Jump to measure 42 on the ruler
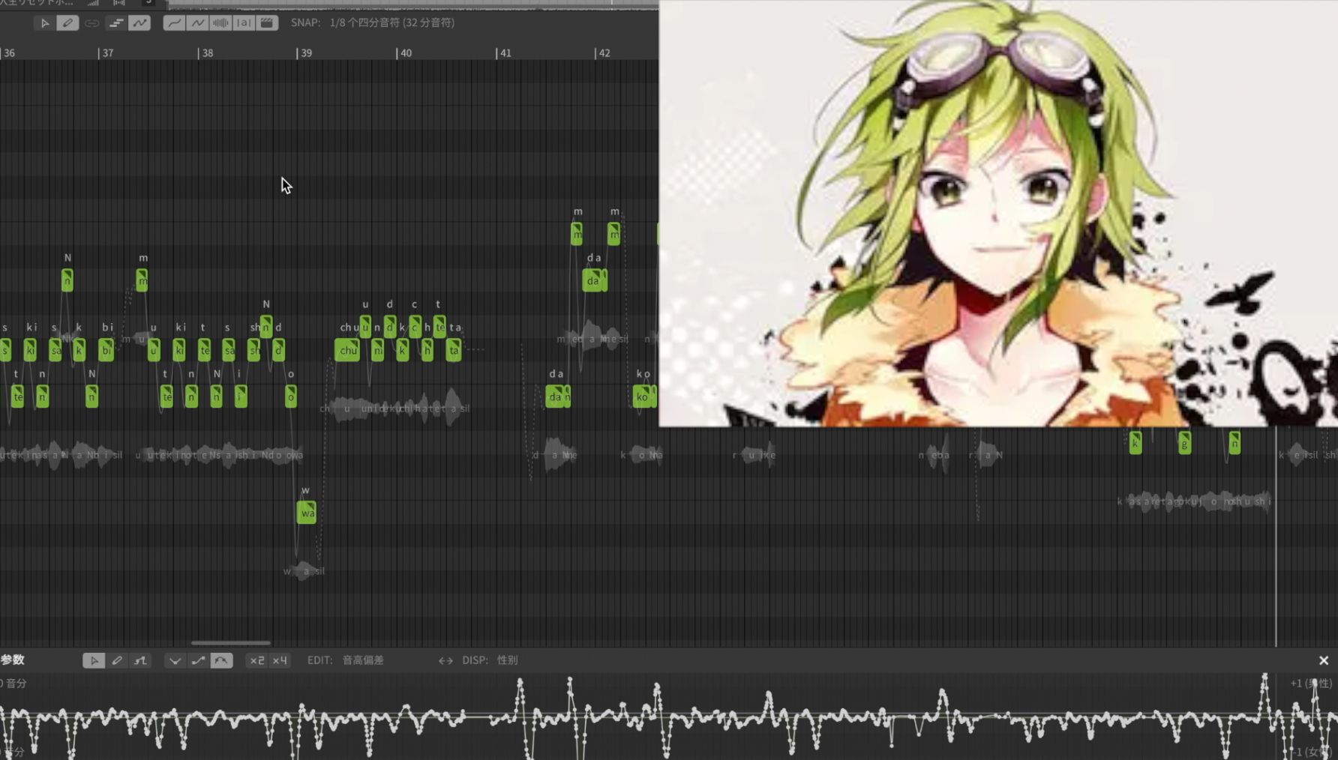 click(x=604, y=53)
